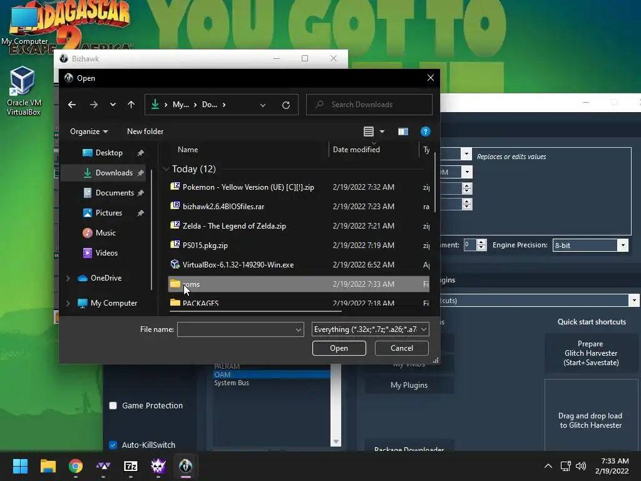Open the Organize menu

pyautogui.click(x=89, y=132)
